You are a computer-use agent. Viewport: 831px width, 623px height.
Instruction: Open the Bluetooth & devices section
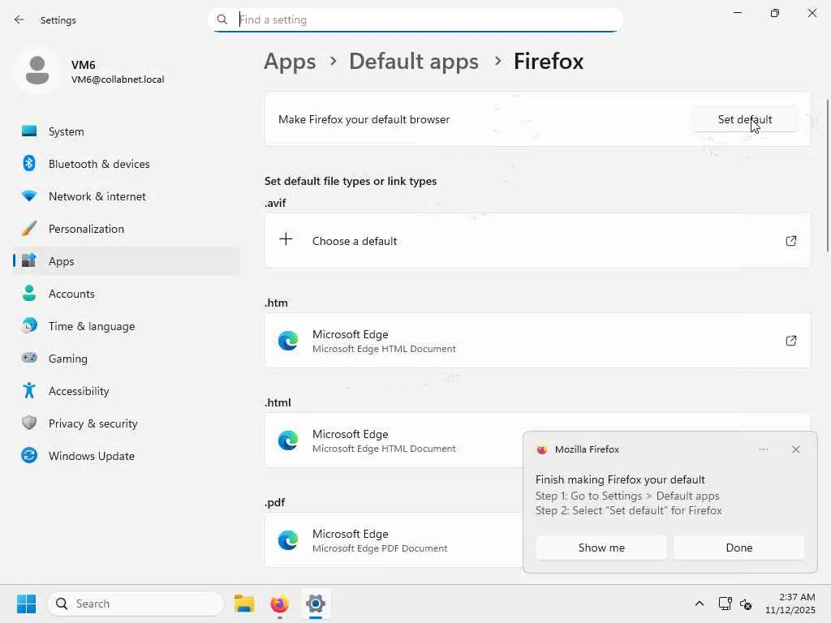click(x=98, y=164)
